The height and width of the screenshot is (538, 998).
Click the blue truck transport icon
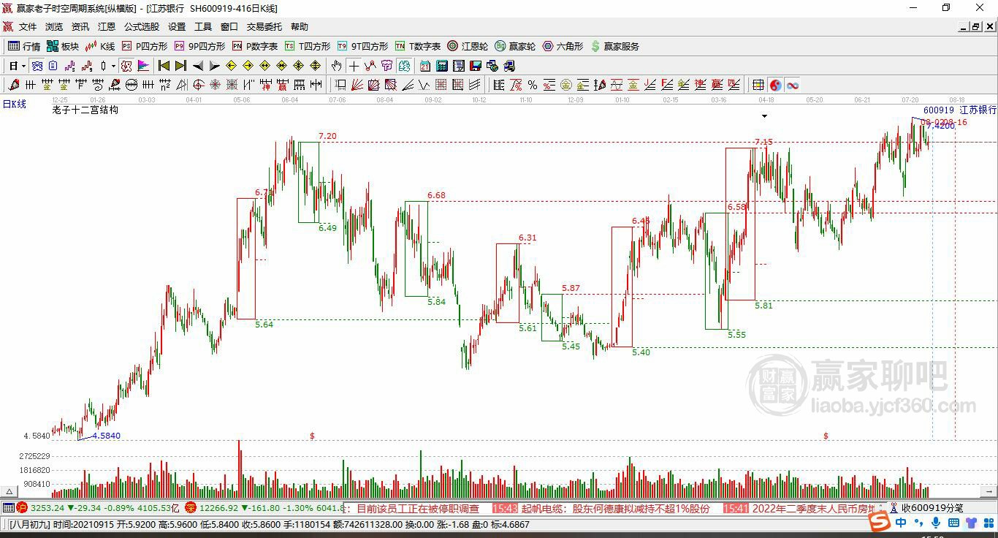pos(509,66)
